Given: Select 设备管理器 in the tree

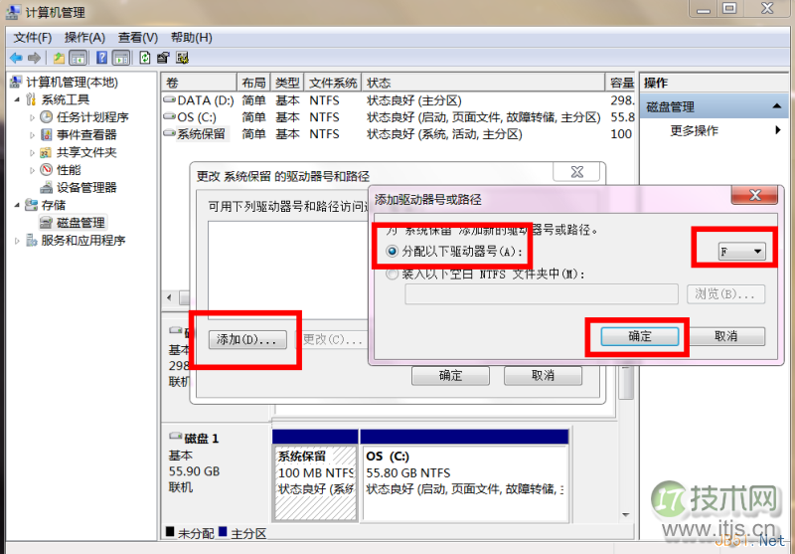Looking at the screenshot, I should coord(86,187).
